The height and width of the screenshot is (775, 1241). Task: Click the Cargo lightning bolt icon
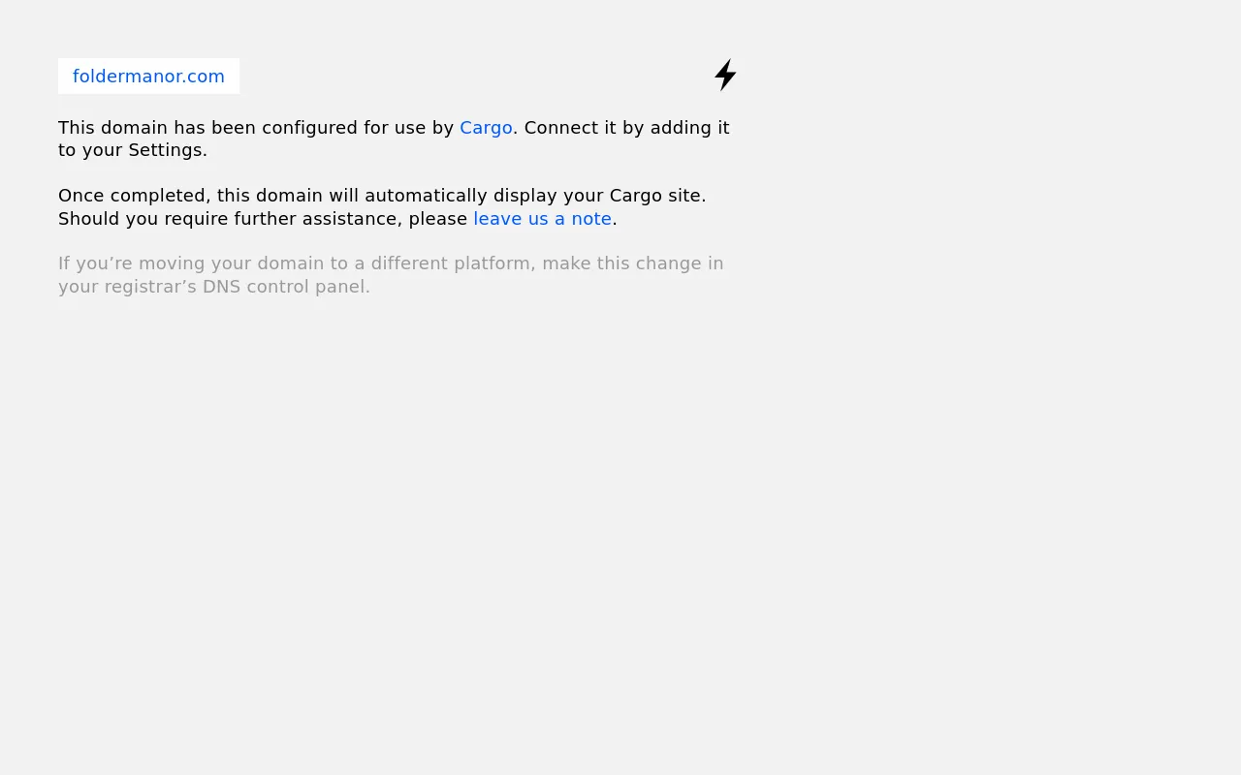coord(725,75)
